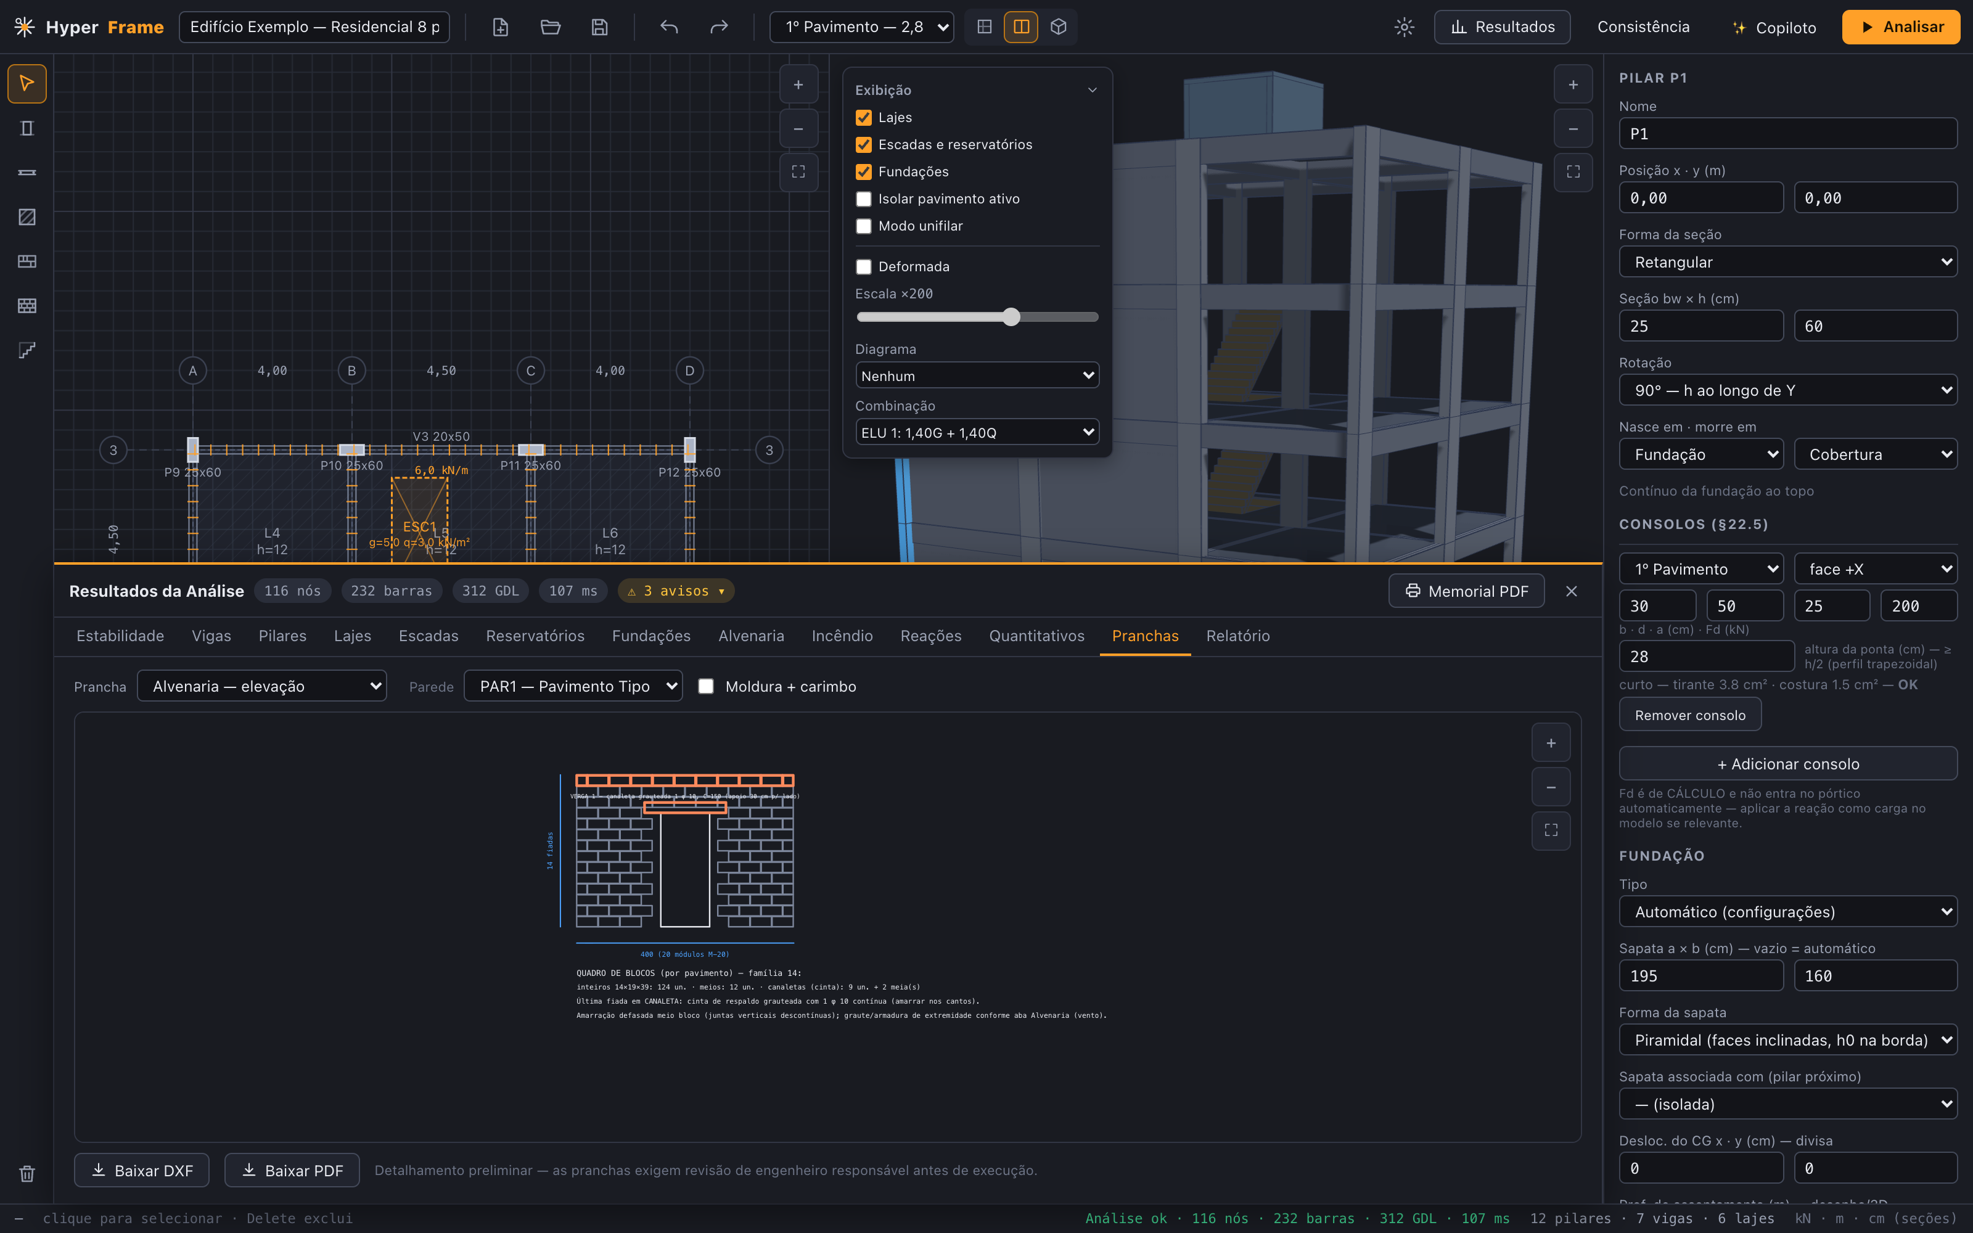Fit the 3D view with fullscreen icon
This screenshot has width=1973, height=1233.
[x=1573, y=172]
